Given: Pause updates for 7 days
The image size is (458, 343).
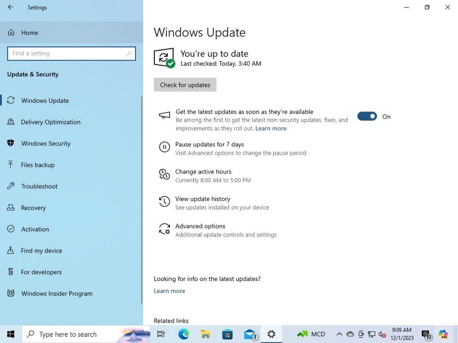Looking at the screenshot, I should tap(233, 148).
